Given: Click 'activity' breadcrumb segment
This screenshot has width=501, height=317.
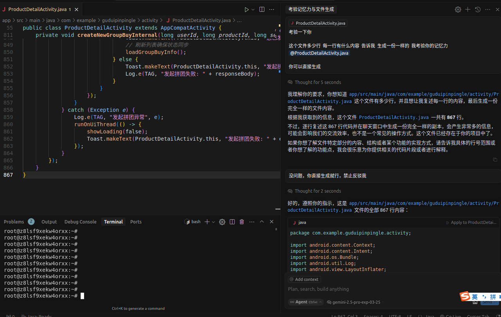Looking at the screenshot, I should tap(150, 20).
